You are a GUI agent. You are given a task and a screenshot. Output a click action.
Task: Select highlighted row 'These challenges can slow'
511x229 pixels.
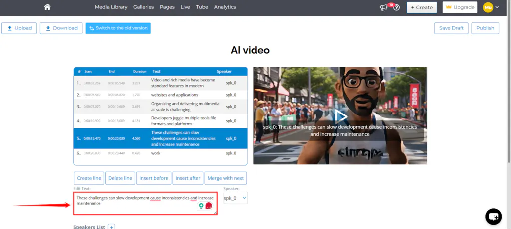[160, 138]
